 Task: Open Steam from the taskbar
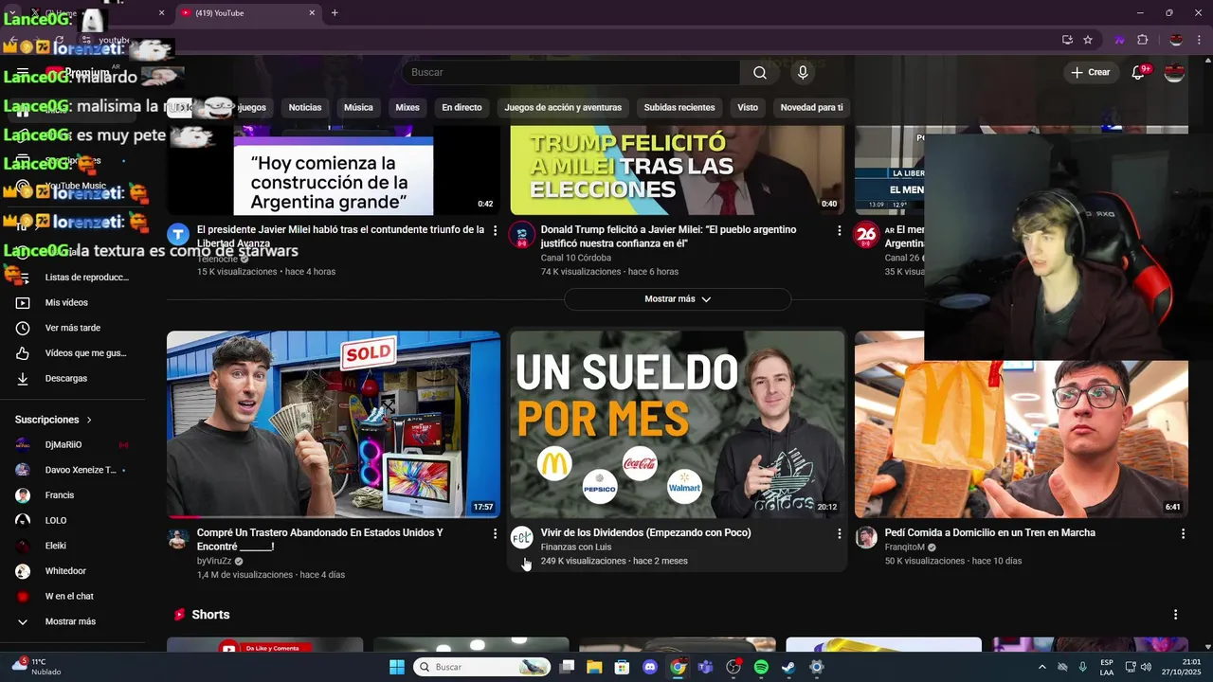click(x=788, y=667)
